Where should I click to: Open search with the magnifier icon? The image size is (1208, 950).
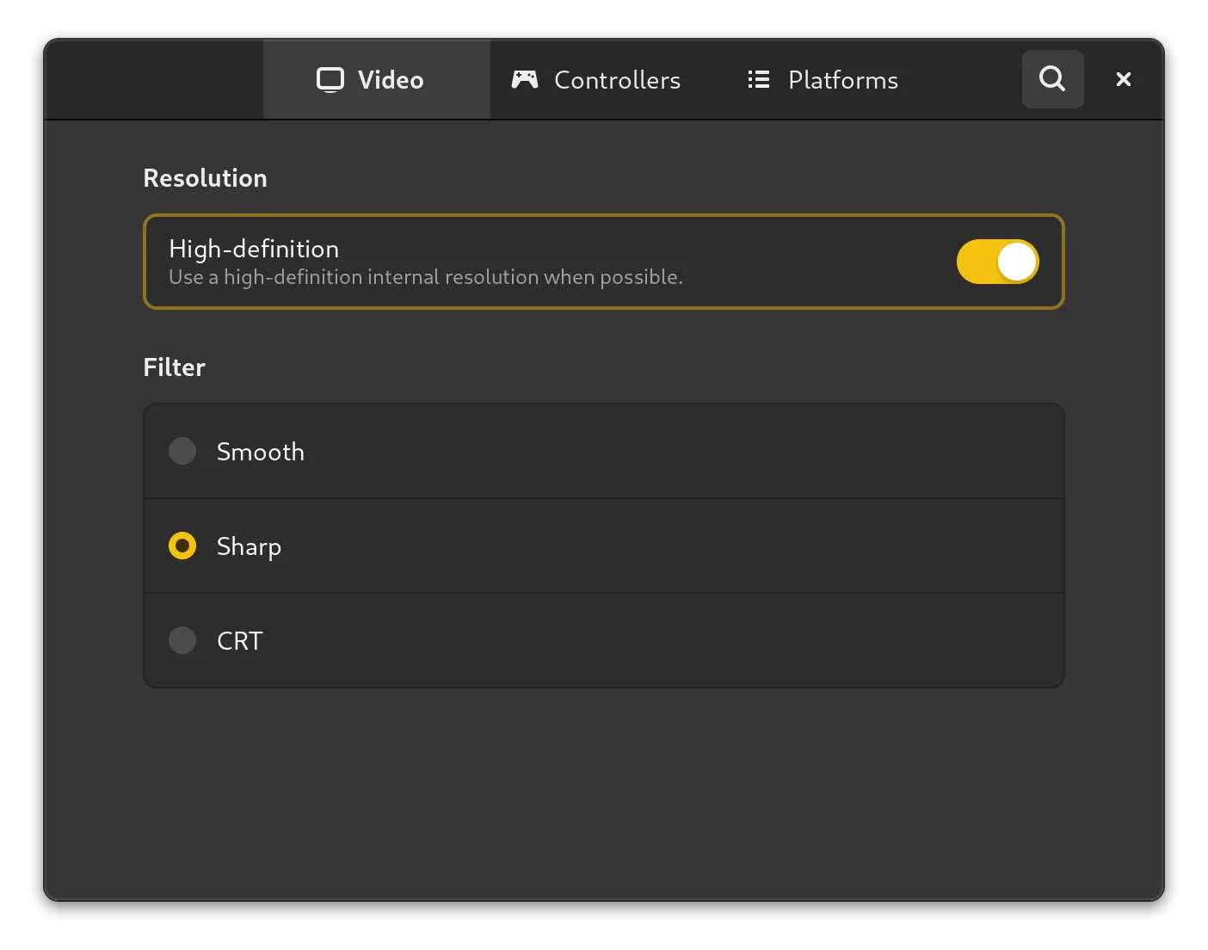coord(1052,79)
